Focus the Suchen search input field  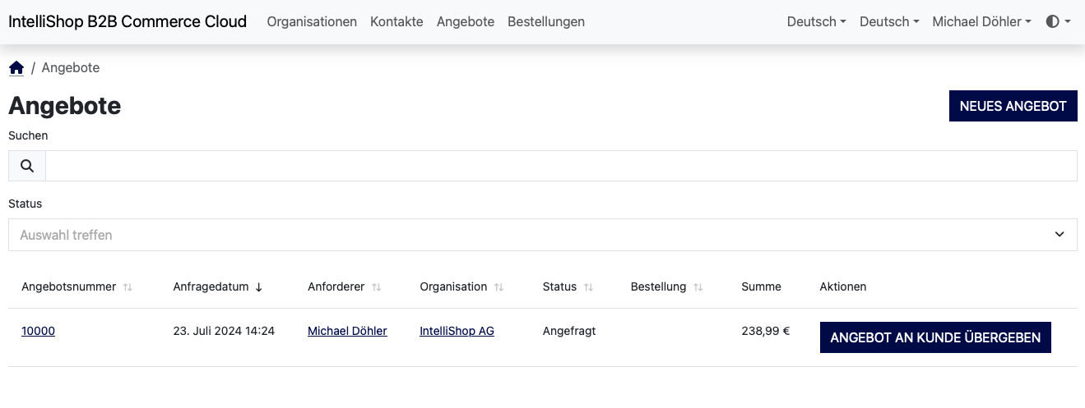(x=561, y=166)
